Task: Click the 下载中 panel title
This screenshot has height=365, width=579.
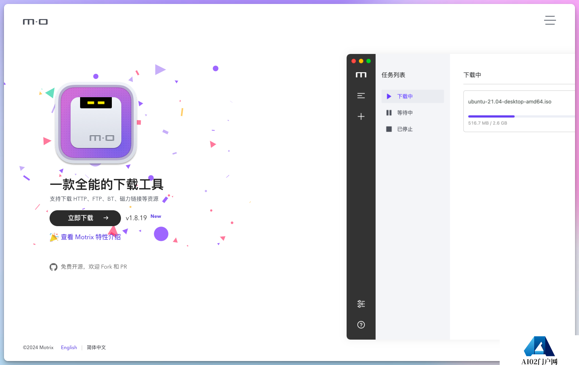Action: coord(472,75)
